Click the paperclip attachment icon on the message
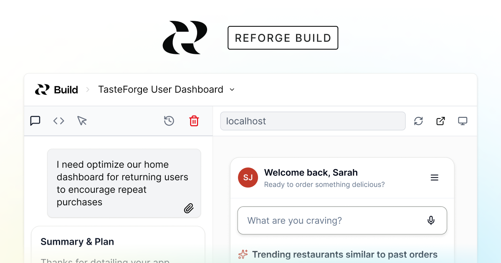 (x=189, y=208)
